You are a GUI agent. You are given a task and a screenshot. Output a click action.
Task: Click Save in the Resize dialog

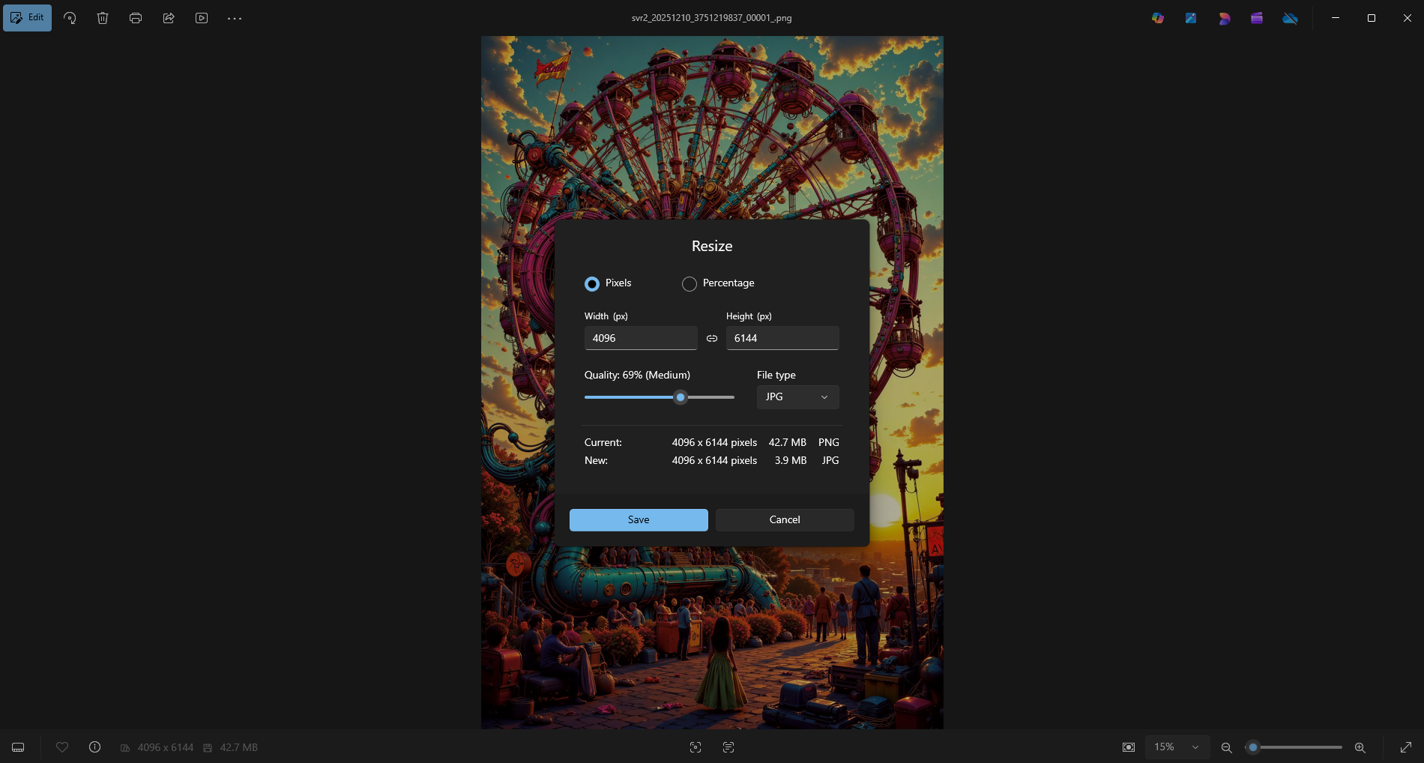pos(639,520)
